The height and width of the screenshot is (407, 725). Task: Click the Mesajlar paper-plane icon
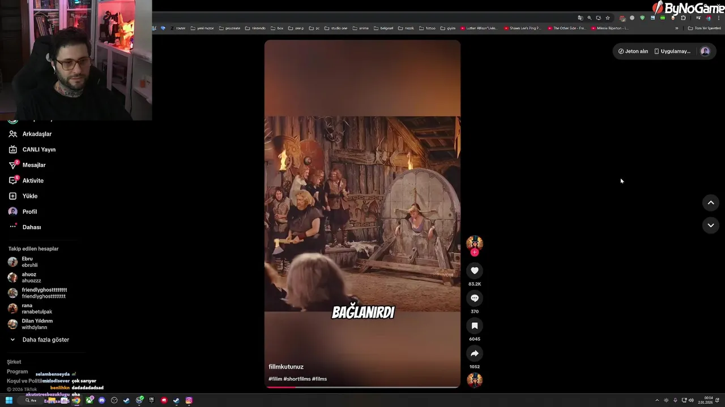(12, 165)
